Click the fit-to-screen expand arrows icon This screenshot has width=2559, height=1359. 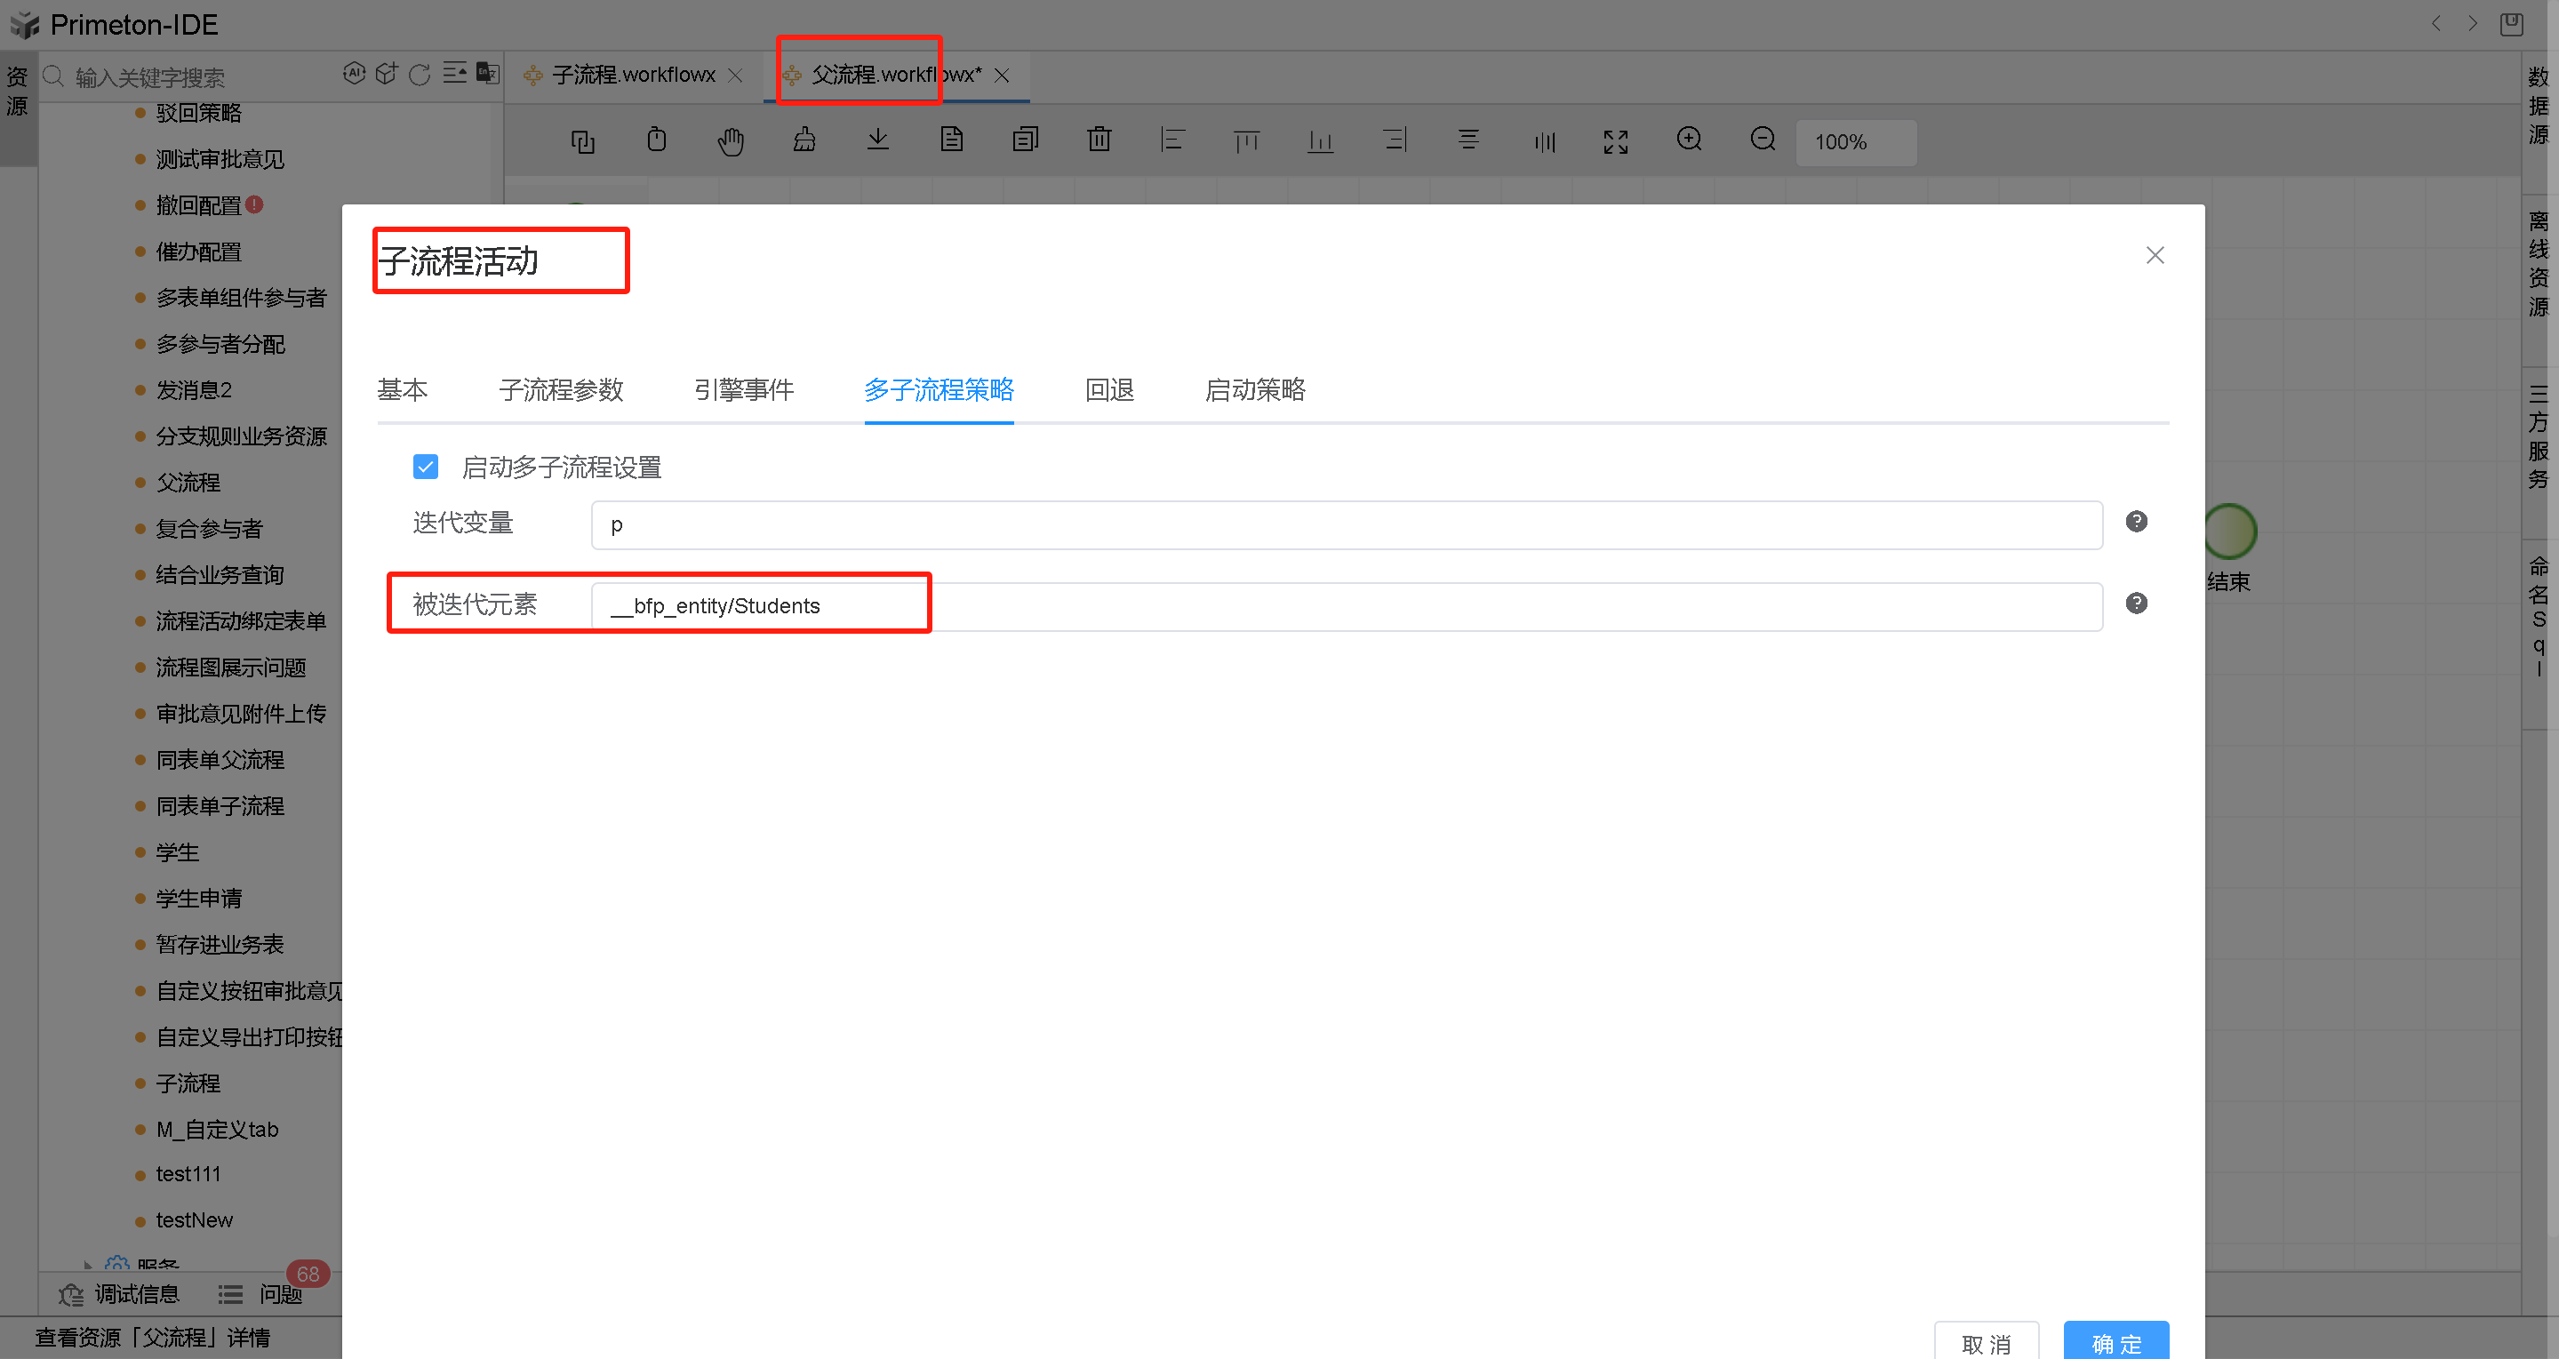[1615, 141]
